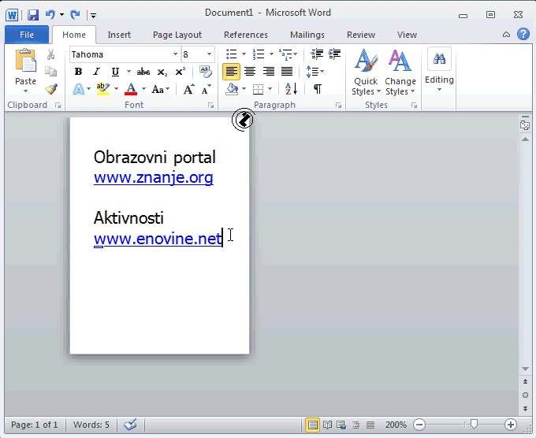Click the Grow Font icon

(188, 89)
